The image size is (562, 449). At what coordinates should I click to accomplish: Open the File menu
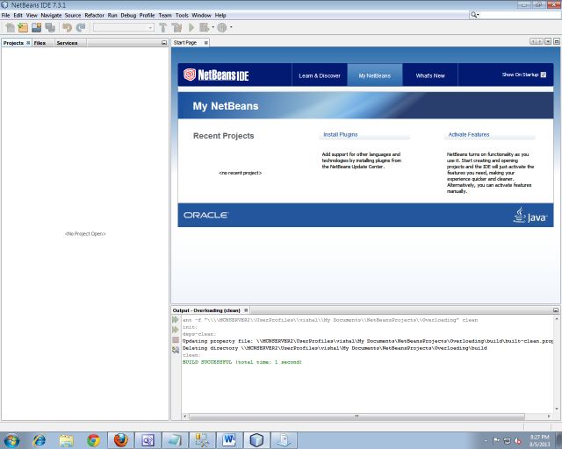point(6,16)
